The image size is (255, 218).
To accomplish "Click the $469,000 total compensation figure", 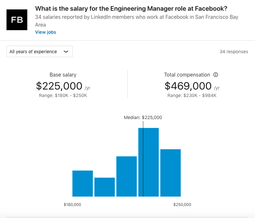I will (188, 86).
